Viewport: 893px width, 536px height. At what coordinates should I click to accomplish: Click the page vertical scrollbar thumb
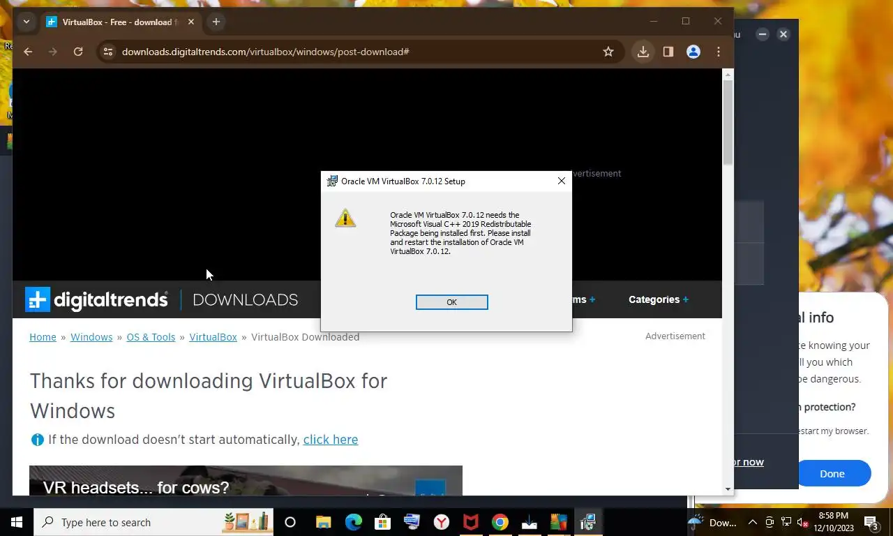728,122
